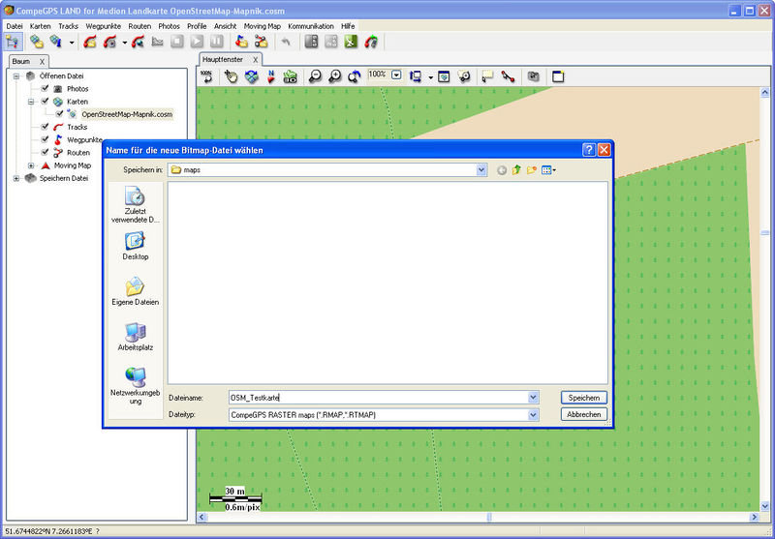775x539 pixels.
Task: Click the Abbrechen button
Action: [583, 414]
